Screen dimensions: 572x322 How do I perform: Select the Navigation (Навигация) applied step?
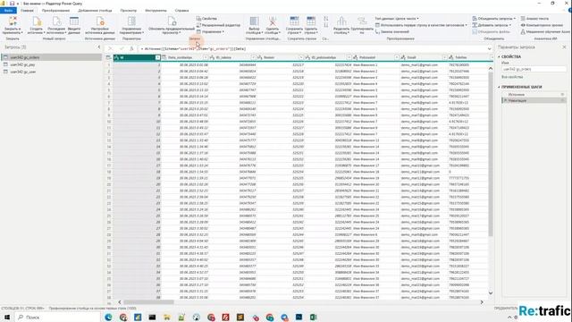534,100
